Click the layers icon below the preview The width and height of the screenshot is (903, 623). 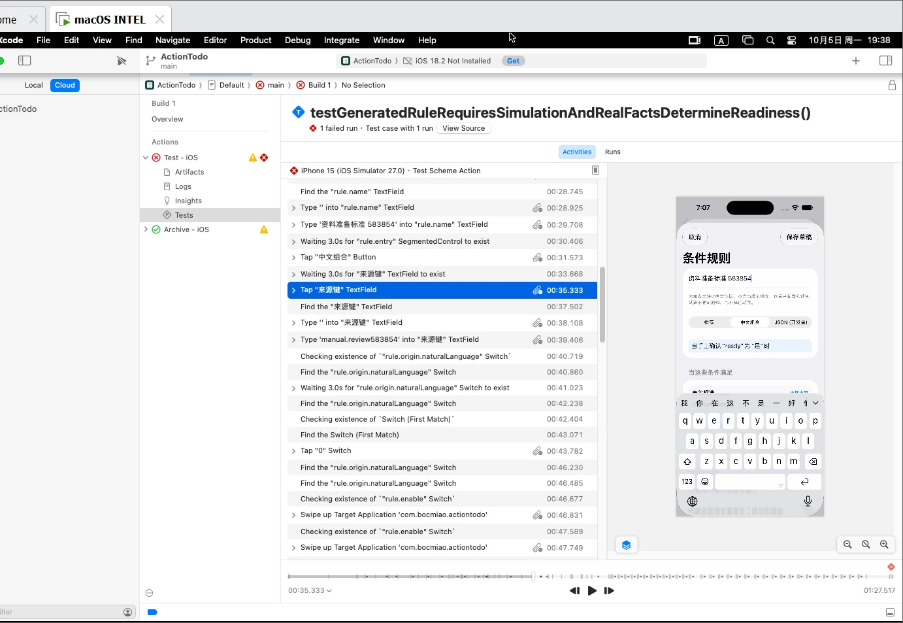[x=626, y=545]
